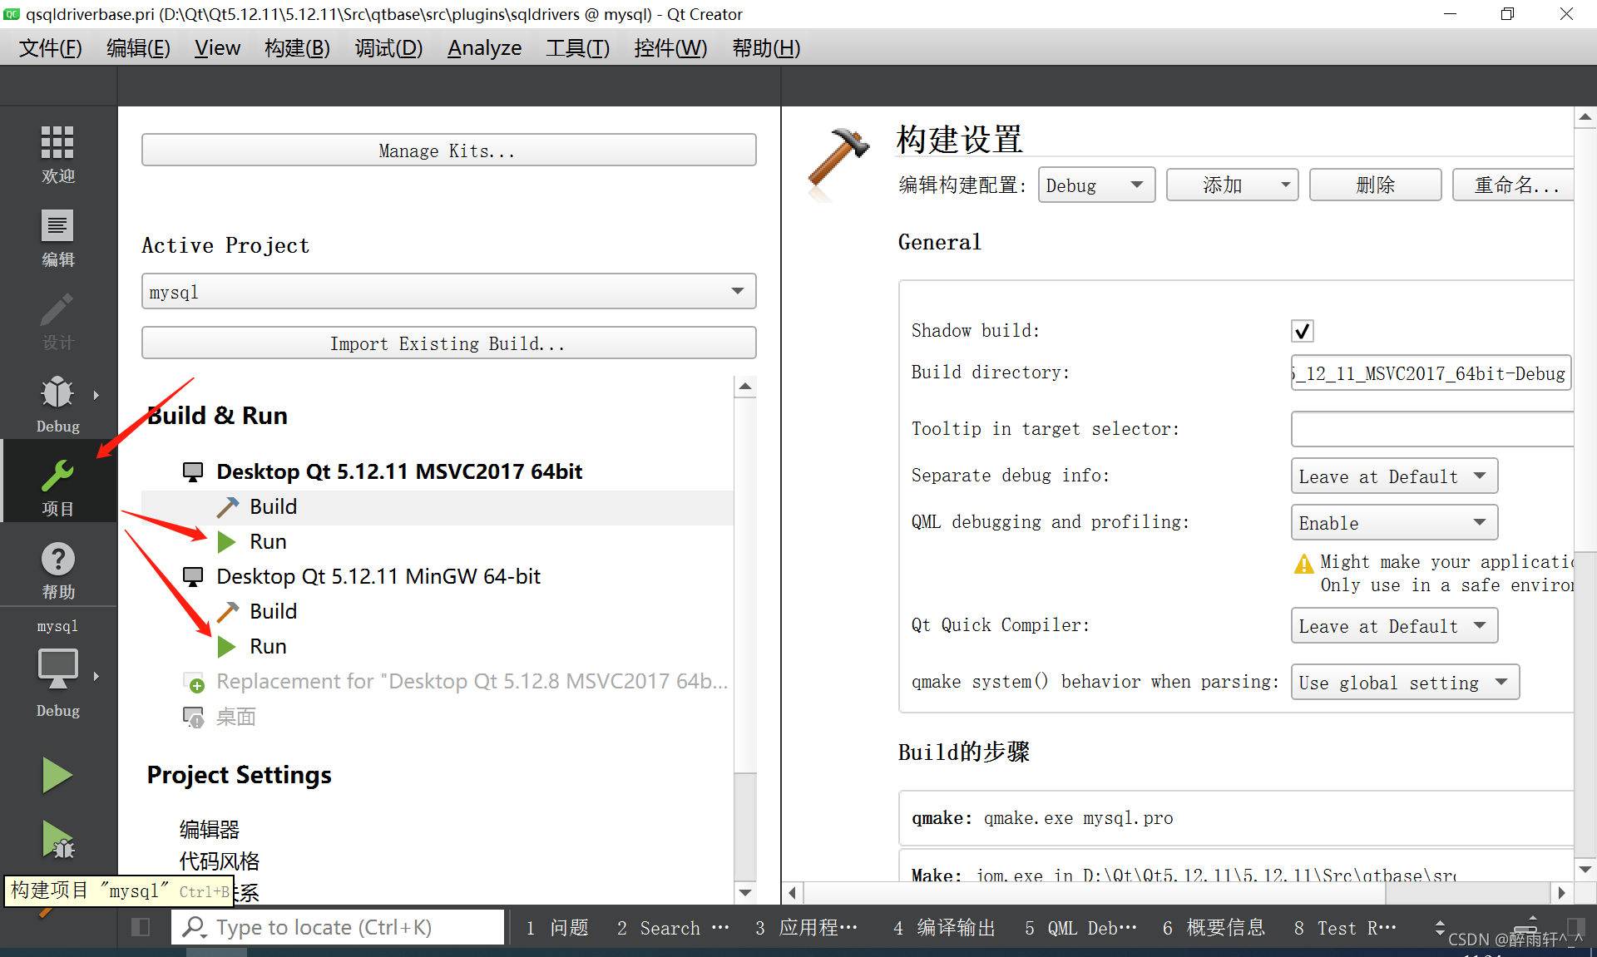This screenshot has height=957, width=1597.
Task: Toggle the Shadow build checkbox
Action: (x=1302, y=331)
